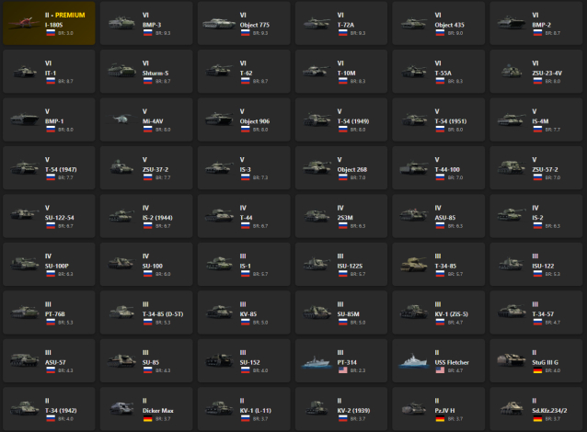
Task: Choose the T-54 (1949) card
Action: [341, 119]
